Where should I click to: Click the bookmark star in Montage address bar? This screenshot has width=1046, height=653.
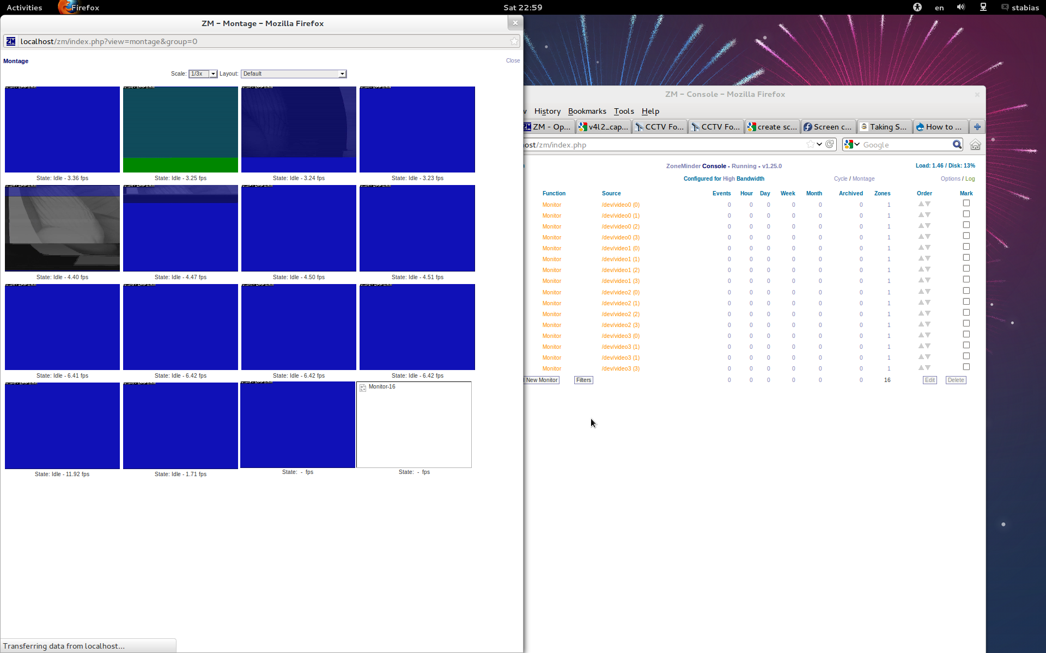click(514, 41)
